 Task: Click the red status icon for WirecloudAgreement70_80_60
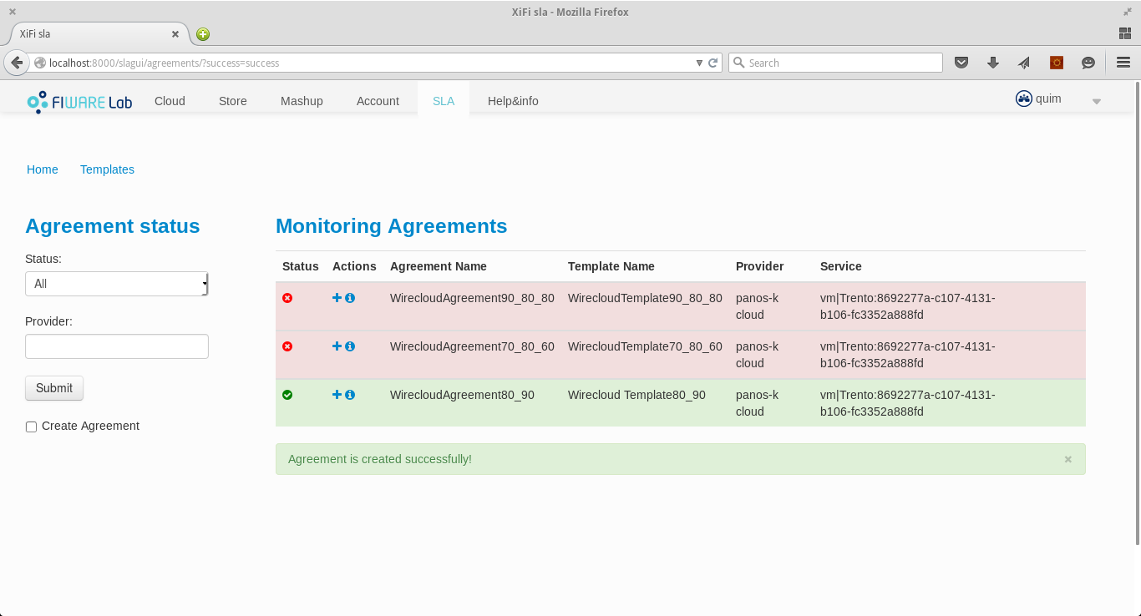287,346
